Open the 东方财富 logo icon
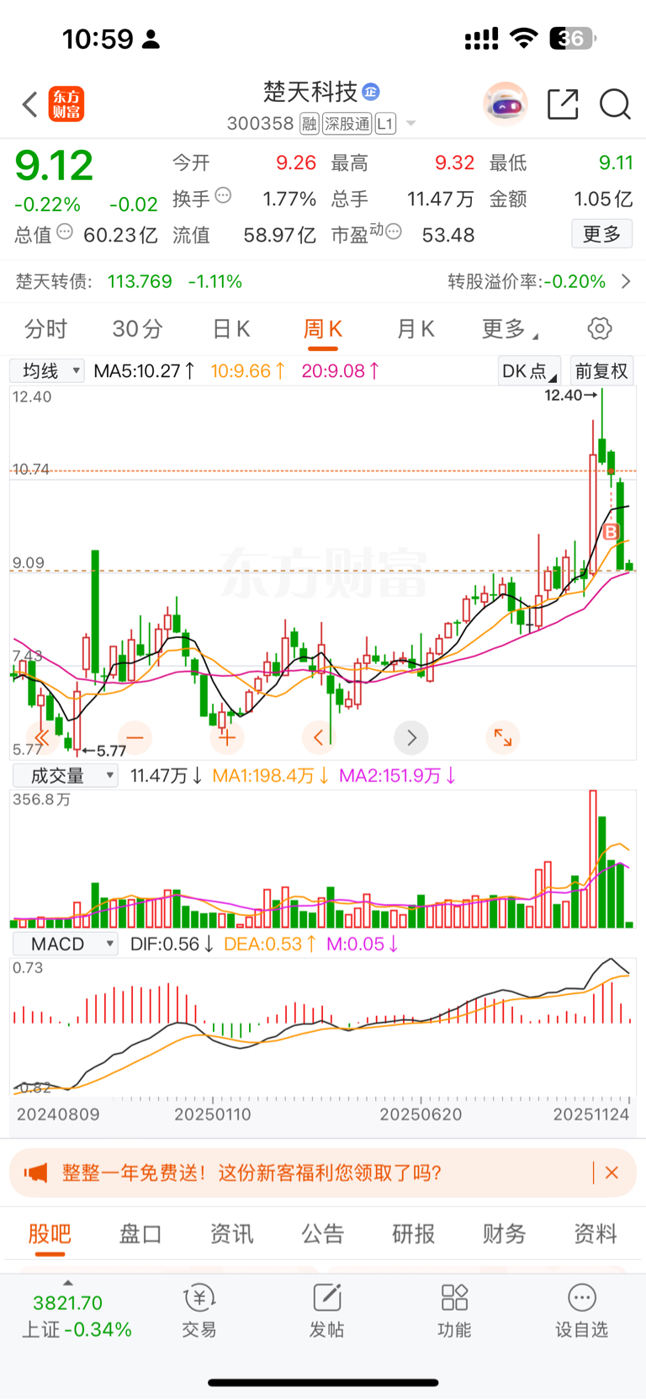This screenshot has width=646, height=1399. 66,104
